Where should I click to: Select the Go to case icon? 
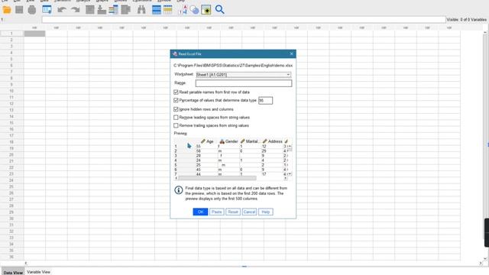pos(90,10)
